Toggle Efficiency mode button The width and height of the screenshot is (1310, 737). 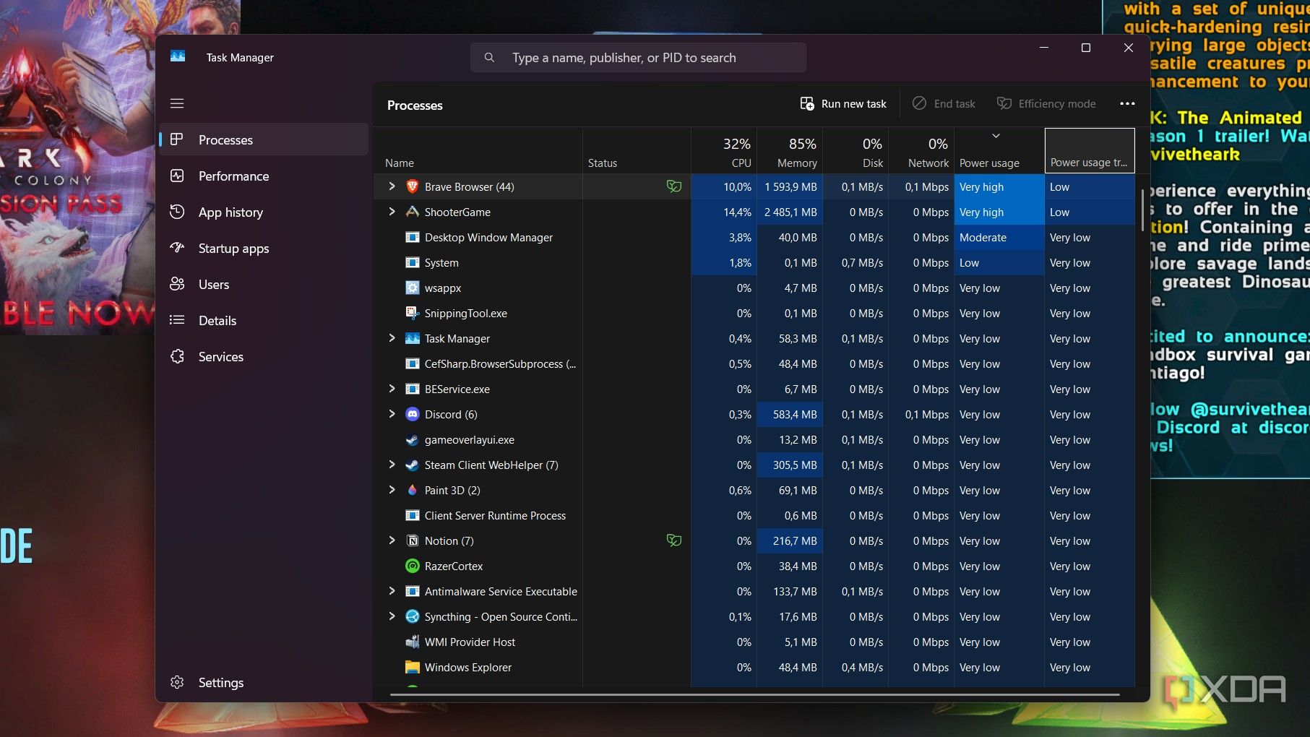pyautogui.click(x=1046, y=103)
